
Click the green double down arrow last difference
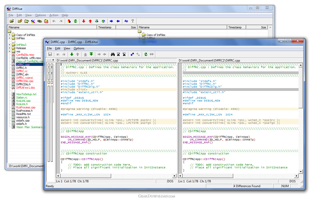coord(91,54)
